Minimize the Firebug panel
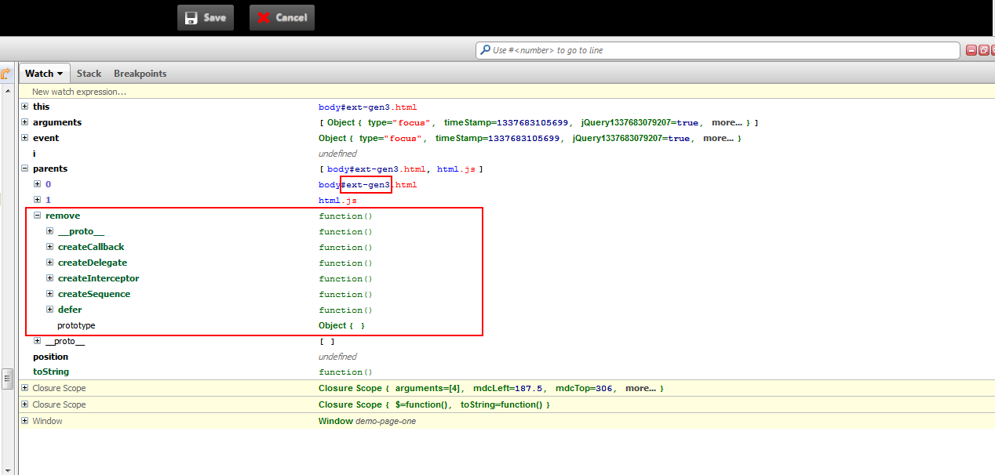 point(971,50)
